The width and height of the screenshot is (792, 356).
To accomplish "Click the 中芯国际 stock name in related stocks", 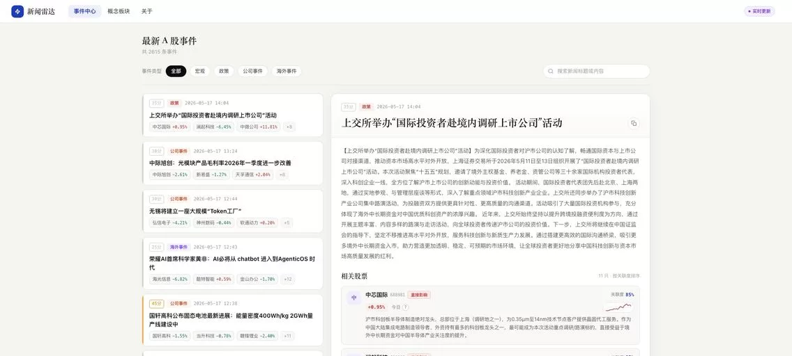I will pyautogui.click(x=376, y=295).
